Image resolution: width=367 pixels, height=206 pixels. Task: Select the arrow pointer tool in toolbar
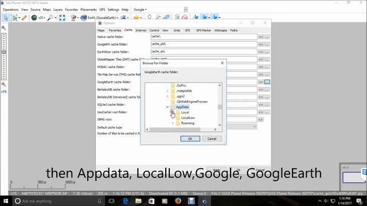coord(5,18)
